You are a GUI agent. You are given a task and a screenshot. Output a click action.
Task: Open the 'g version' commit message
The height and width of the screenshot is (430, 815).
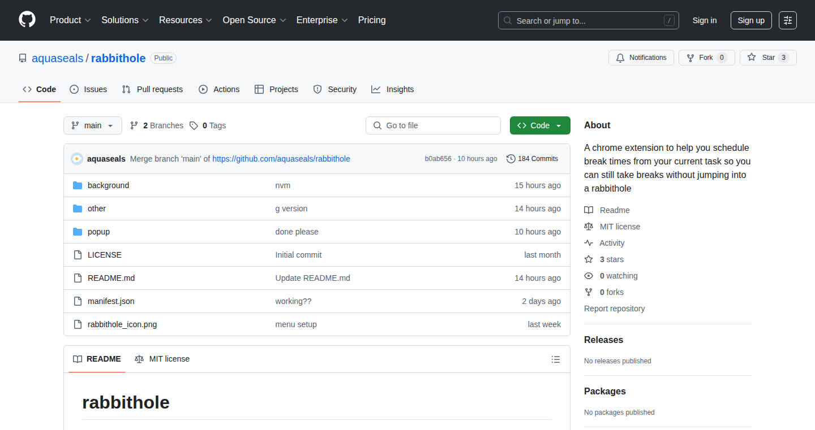(291, 209)
